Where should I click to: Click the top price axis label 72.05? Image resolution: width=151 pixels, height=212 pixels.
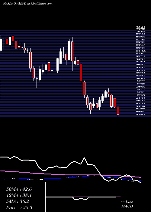[x=141, y=28]
